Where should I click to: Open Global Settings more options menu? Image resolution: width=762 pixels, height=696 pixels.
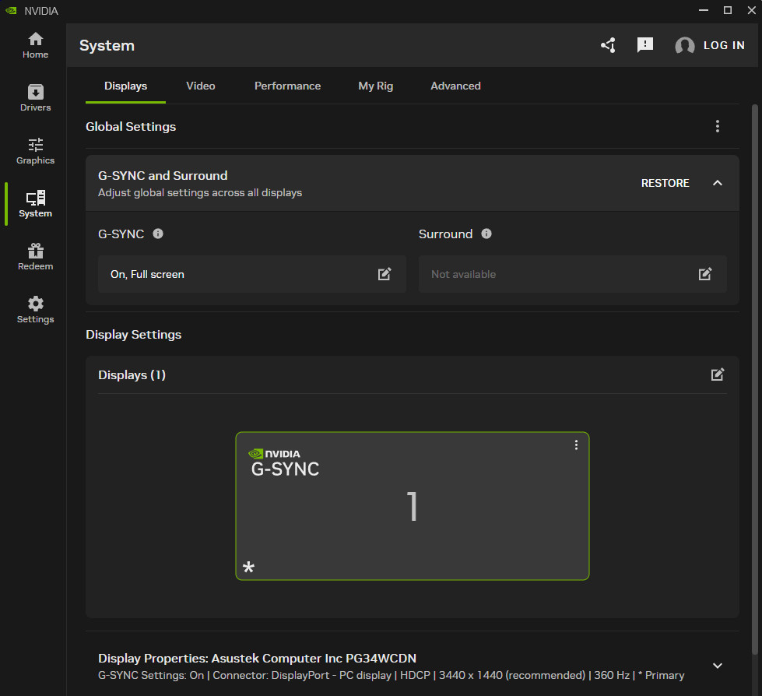click(x=718, y=126)
